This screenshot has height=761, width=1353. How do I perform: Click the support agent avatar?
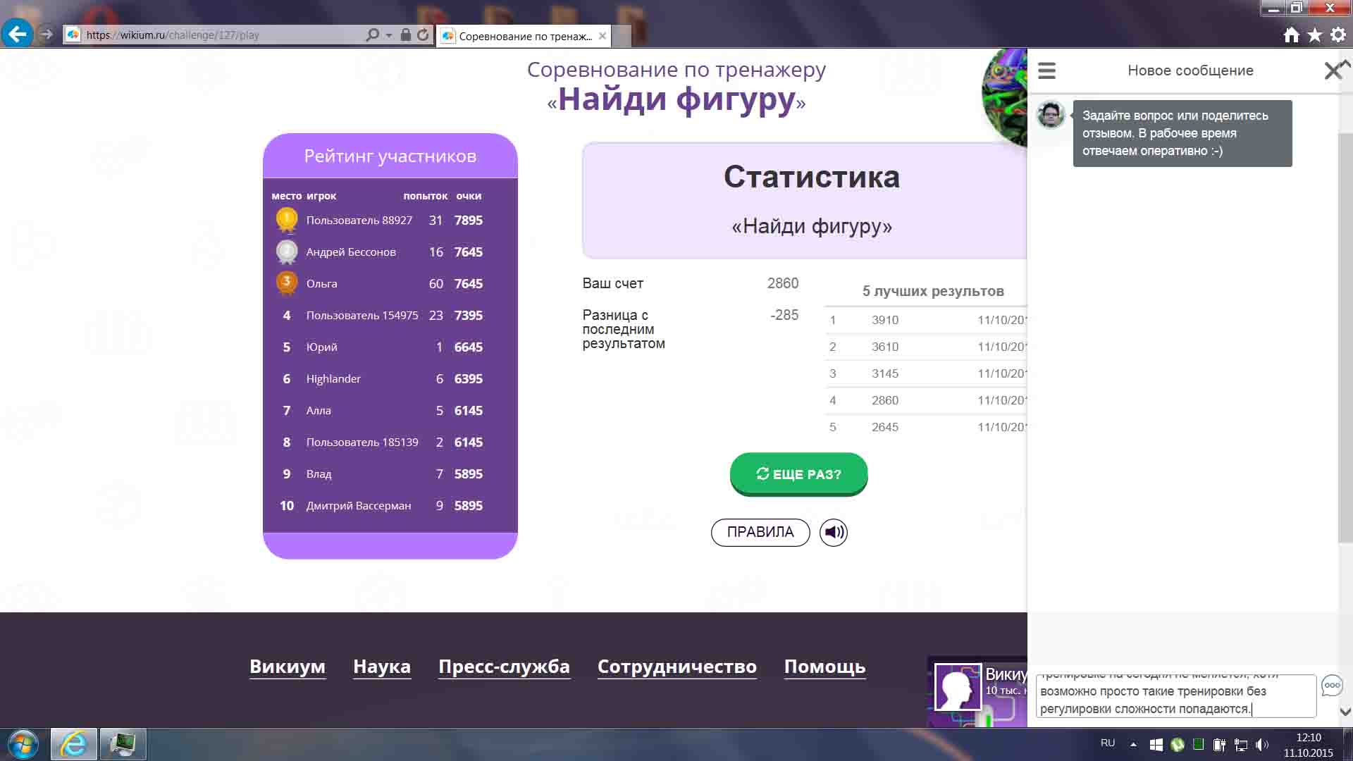point(1051,114)
